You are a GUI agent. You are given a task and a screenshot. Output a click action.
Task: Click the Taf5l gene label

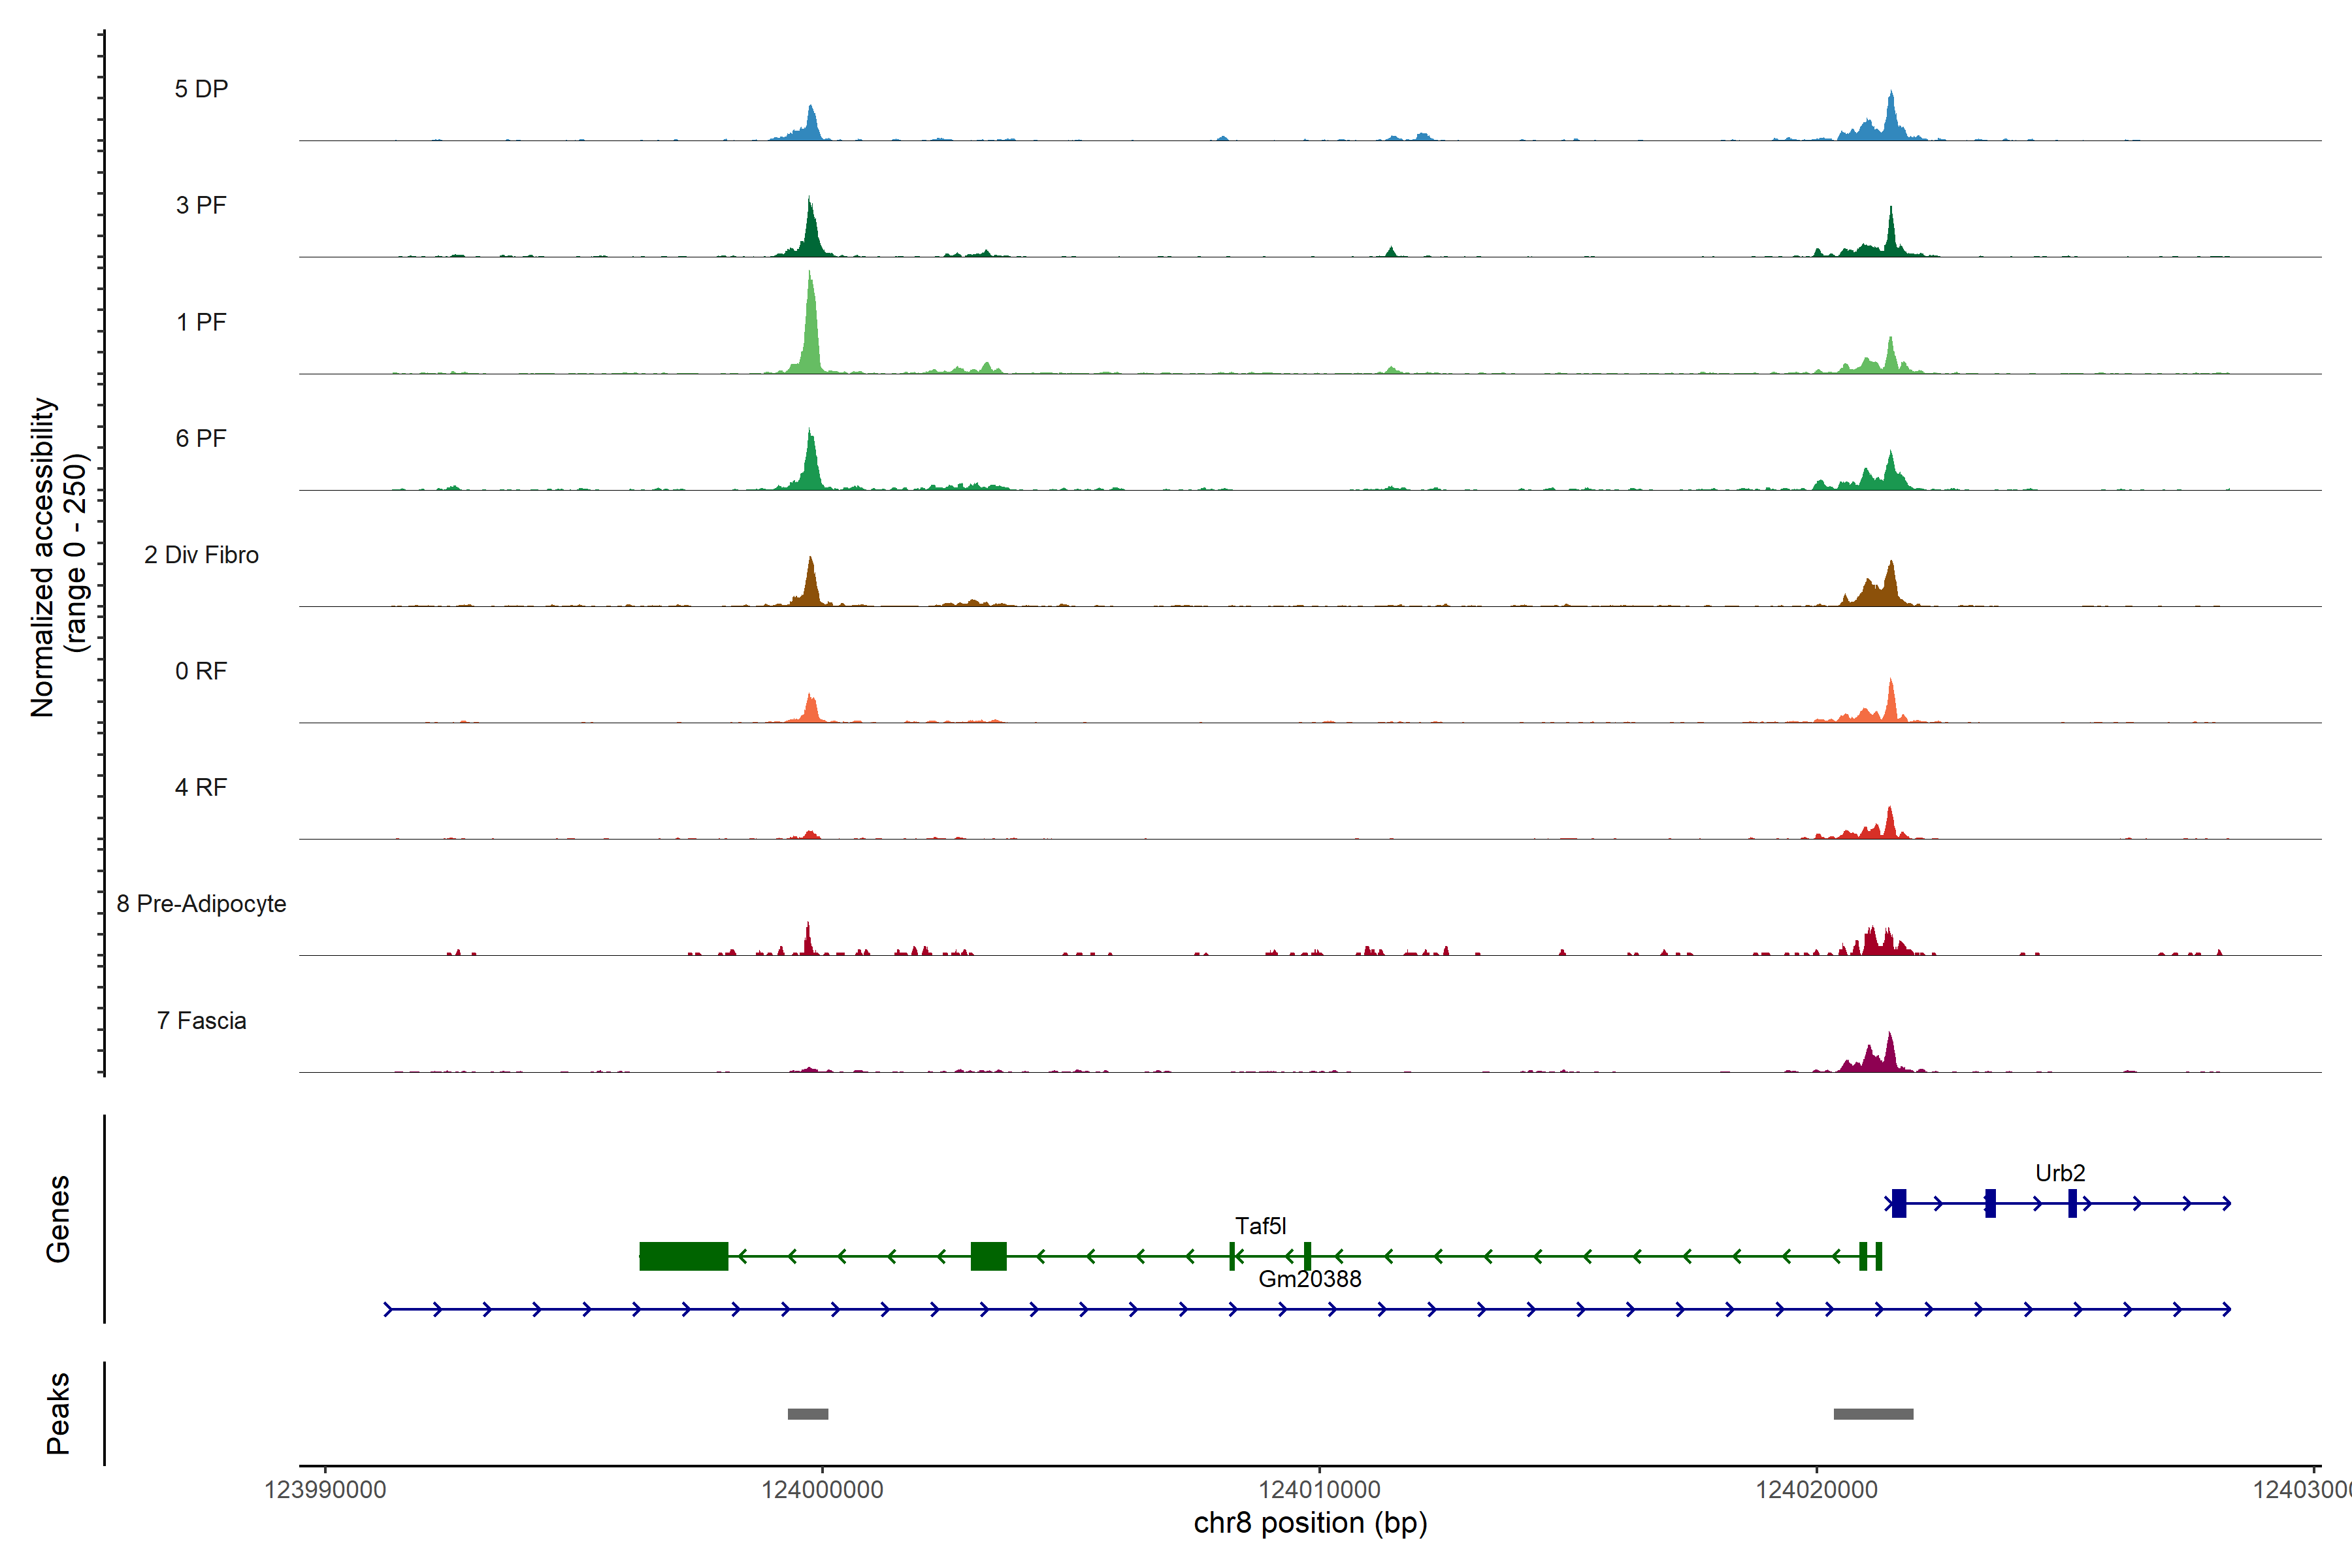click(x=1260, y=1226)
